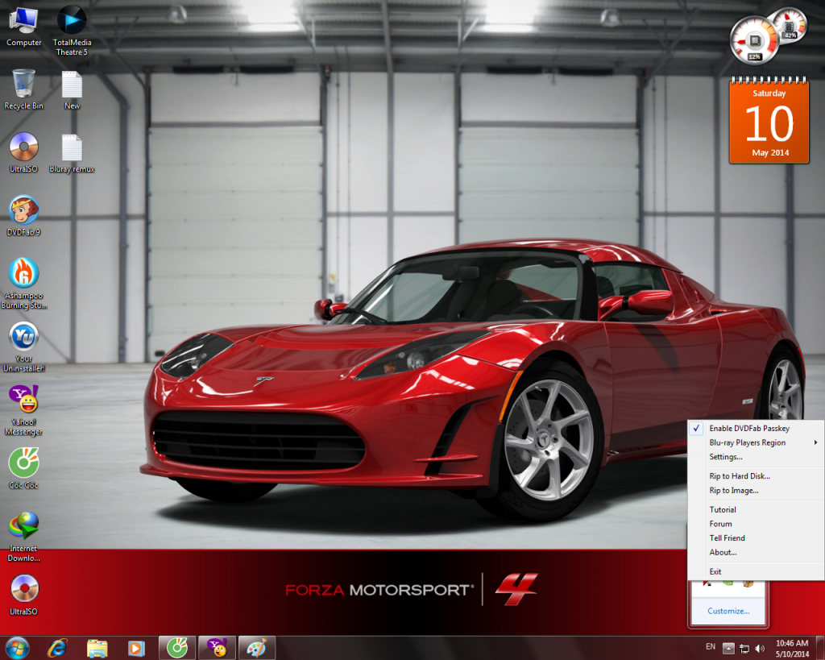Select Ashampoo Burning Studio icon
The height and width of the screenshot is (660, 825).
(23, 283)
